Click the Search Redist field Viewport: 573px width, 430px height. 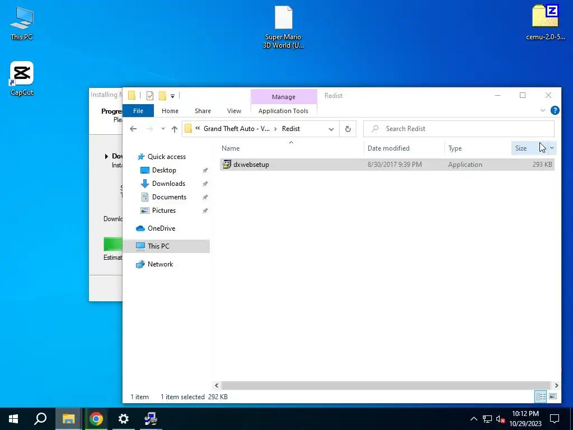[x=459, y=129]
